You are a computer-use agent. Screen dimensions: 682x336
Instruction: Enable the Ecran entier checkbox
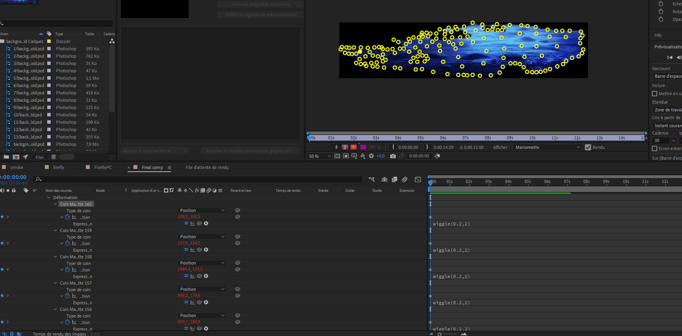coord(655,148)
